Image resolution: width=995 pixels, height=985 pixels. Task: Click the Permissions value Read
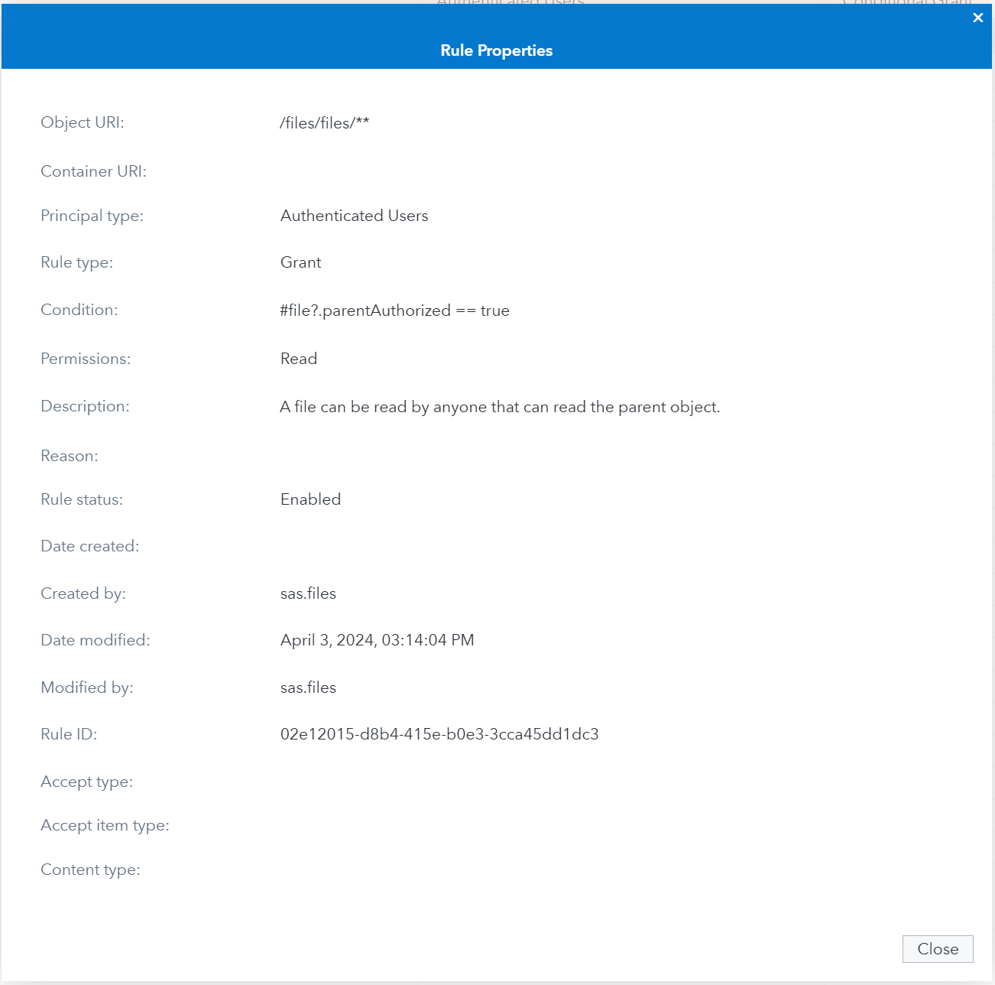click(299, 359)
